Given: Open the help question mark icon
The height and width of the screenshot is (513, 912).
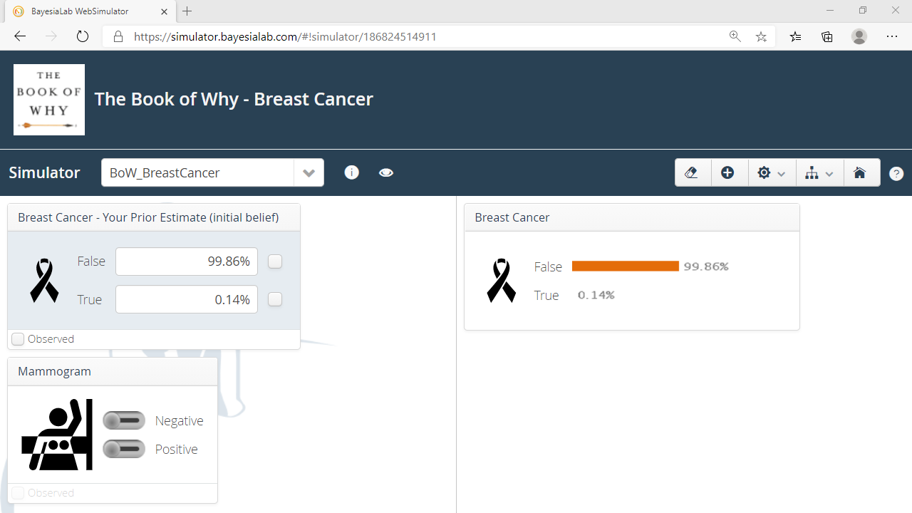Looking at the screenshot, I should [x=896, y=172].
